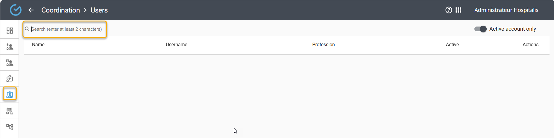This screenshot has height=138, width=554.
Task: Open the help question mark icon
Action: [x=448, y=10]
